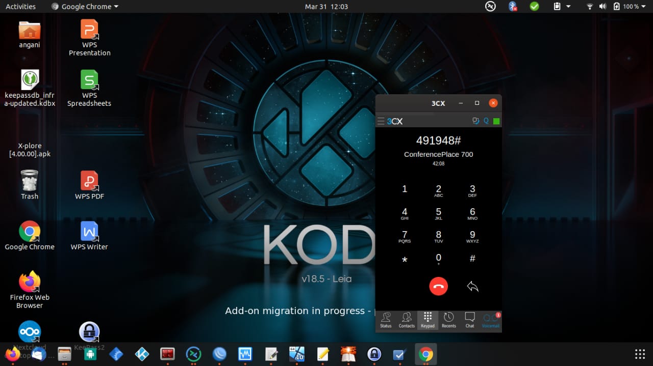Switch to Google Chrome in the dock

pyautogui.click(x=426, y=354)
